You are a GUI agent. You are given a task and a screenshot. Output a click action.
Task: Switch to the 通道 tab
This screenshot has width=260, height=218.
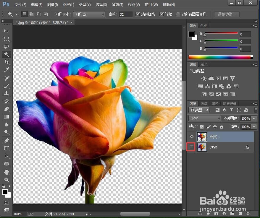(x=204, y=104)
